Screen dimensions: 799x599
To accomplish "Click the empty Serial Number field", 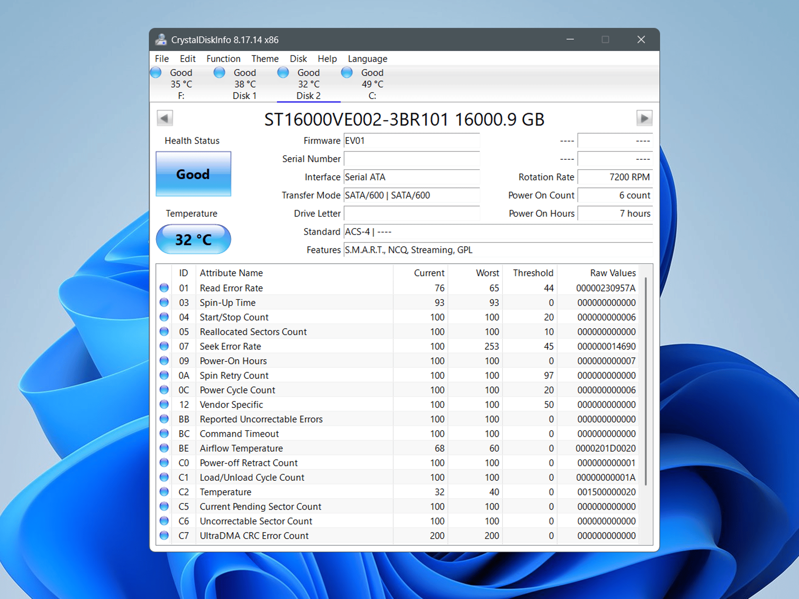I will pos(412,159).
